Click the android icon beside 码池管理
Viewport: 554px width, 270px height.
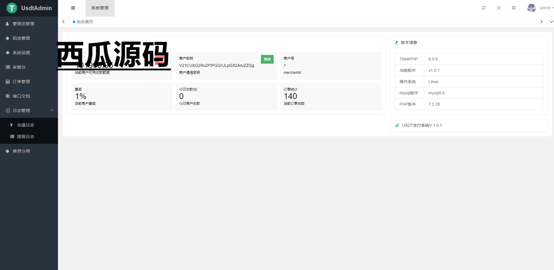coord(8,38)
